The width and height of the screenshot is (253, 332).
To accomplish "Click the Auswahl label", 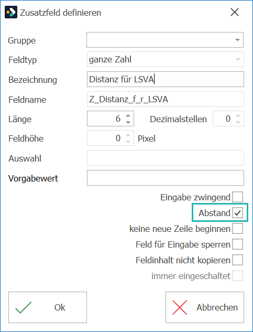I will point(25,158).
